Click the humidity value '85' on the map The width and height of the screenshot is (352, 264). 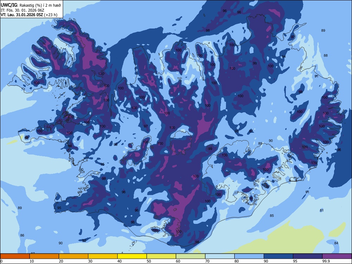tap(272, 215)
